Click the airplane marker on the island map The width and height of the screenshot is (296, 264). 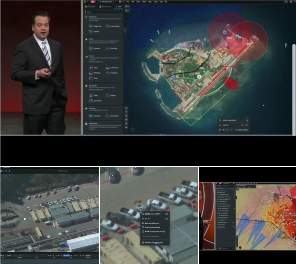click(x=199, y=77)
